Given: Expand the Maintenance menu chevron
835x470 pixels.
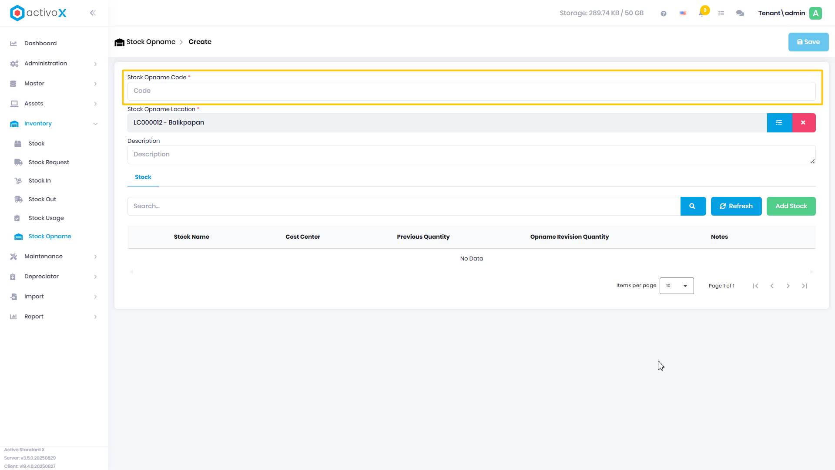Looking at the screenshot, I should point(95,257).
